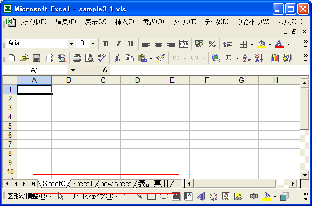Open ツール(T) menu
Screen dimensions: 312x206
click(x=184, y=22)
